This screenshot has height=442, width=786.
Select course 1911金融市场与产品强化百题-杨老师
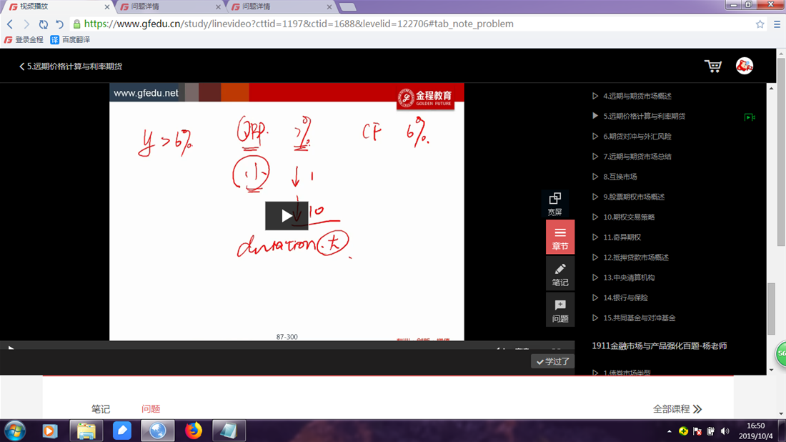(x=660, y=345)
